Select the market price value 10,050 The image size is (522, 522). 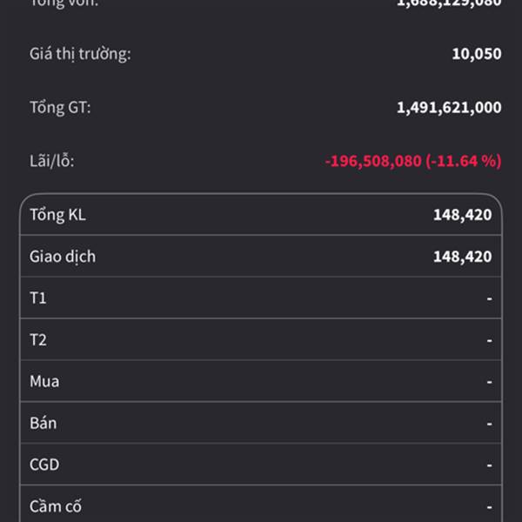pyautogui.click(x=476, y=54)
